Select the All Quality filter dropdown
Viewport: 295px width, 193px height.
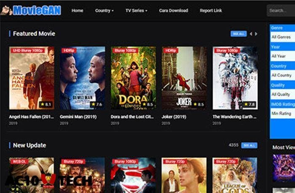282,95
